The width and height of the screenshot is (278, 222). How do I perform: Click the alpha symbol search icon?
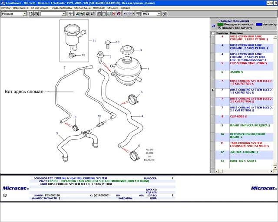(87, 13)
